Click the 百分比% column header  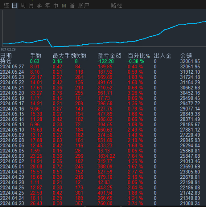(139, 56)
